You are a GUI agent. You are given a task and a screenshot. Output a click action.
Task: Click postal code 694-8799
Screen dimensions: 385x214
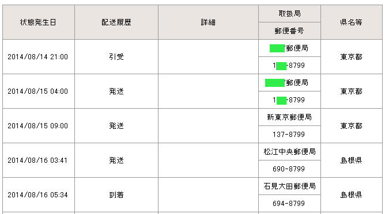click(289, 204)
